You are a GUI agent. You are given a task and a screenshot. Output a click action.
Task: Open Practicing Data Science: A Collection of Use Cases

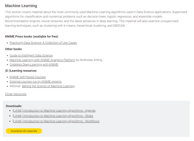click(x=43, y=43)
